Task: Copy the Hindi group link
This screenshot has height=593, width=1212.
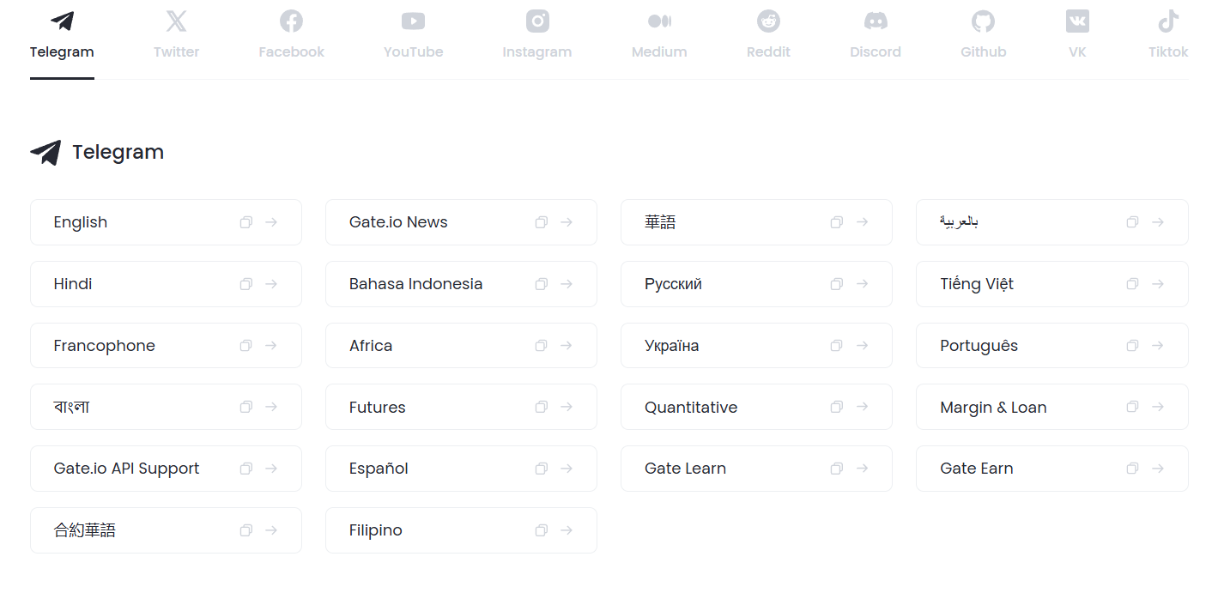Action: 246,284
